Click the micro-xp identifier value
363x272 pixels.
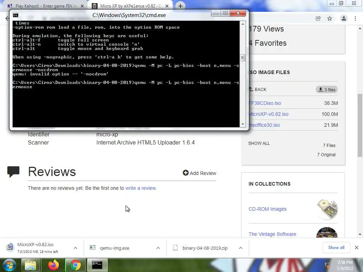point(107,134)
